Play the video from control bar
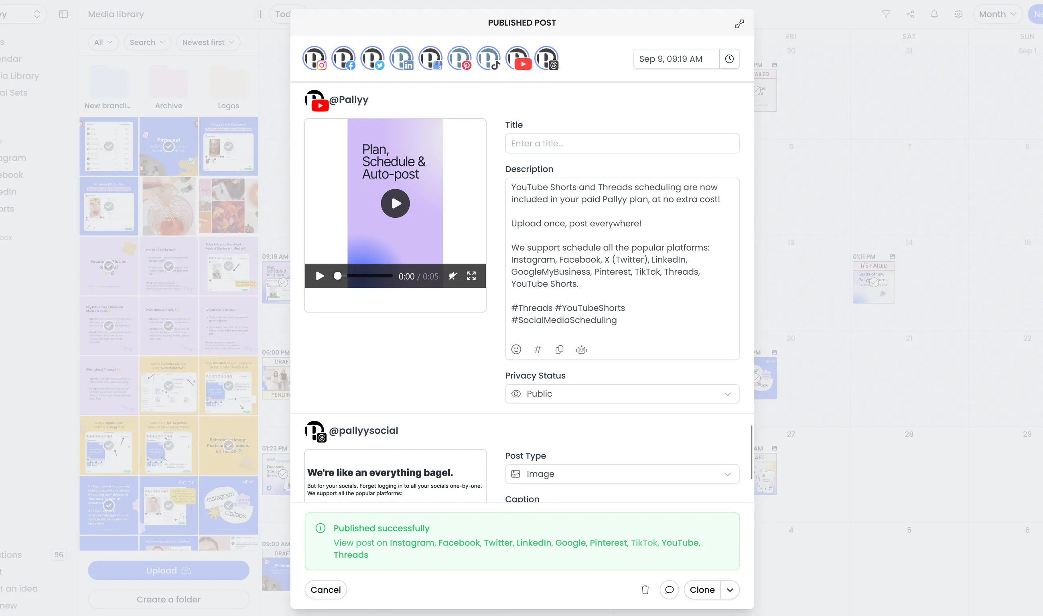The height and width of the screenshot is (616, 1043). 320,276
